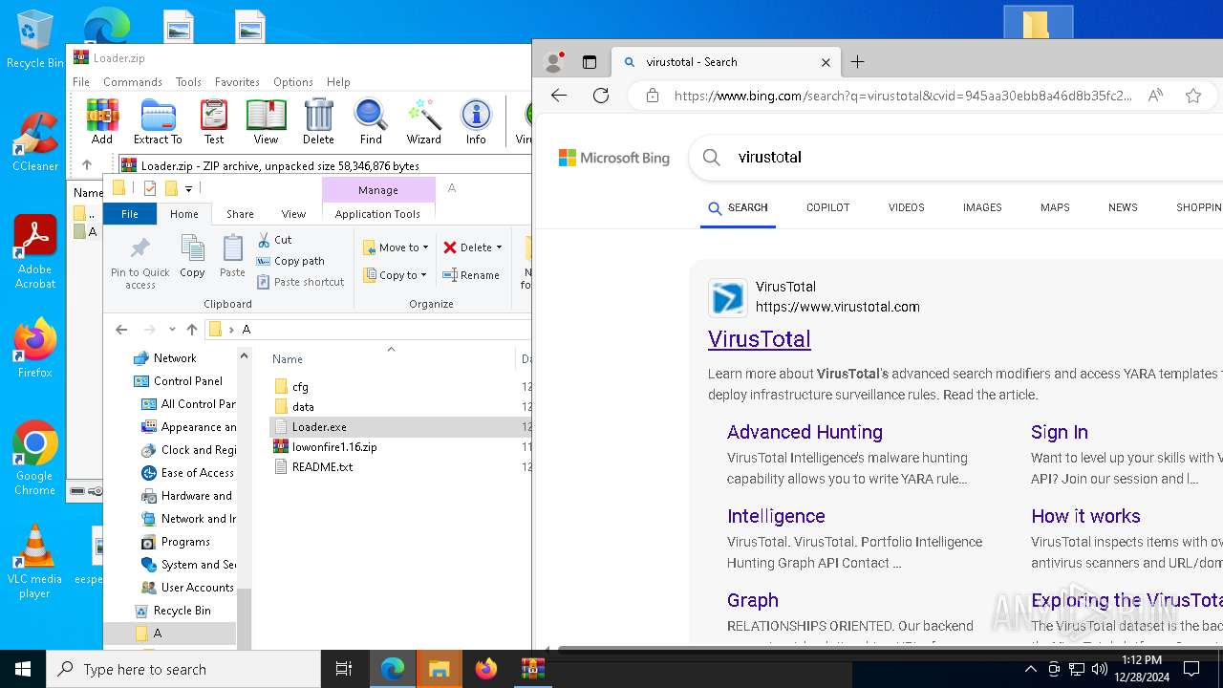Click the Find icon in WinRAR toolbar

(371, 121)
